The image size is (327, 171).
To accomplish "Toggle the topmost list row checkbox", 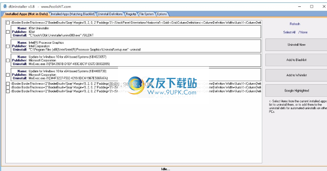I will (8, 22).
